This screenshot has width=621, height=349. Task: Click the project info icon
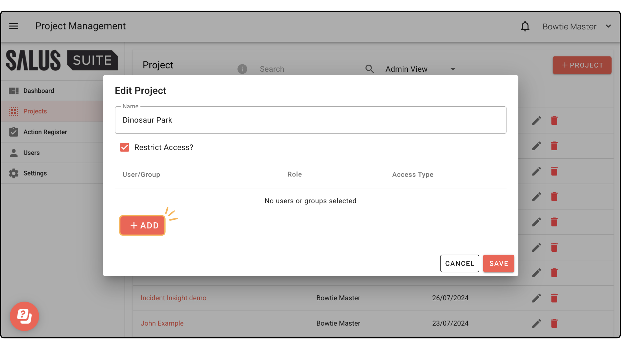pos(242,69)
